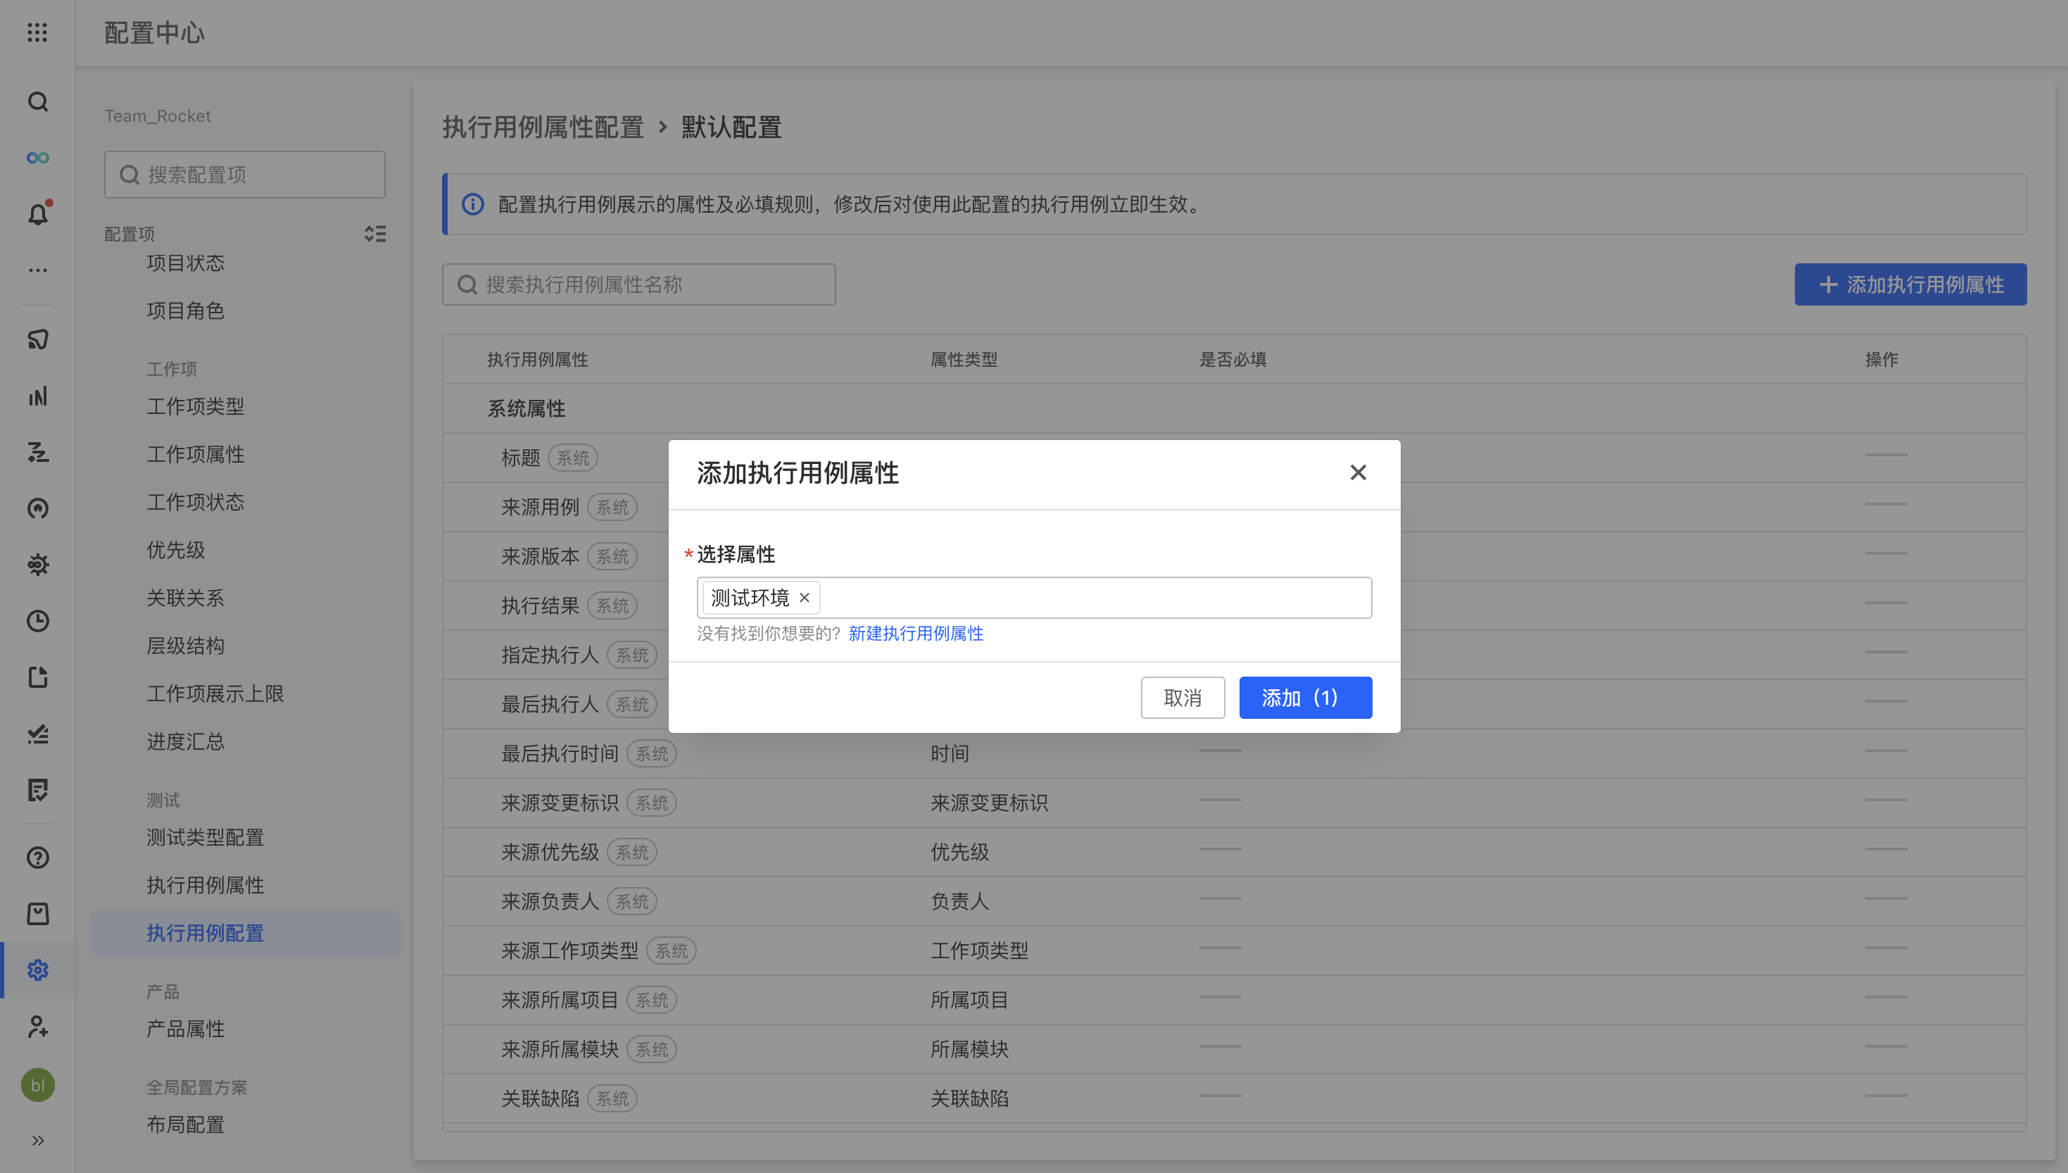Select 工作项类型 menu item
This screenshot has width=2068, height=1173.
[195, 407]
